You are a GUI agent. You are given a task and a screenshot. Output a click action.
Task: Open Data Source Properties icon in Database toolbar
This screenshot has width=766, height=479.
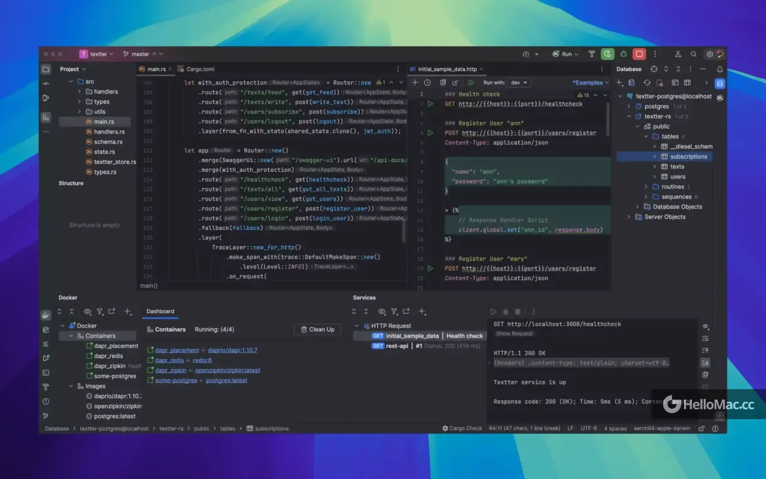click(x=632, y=83)
